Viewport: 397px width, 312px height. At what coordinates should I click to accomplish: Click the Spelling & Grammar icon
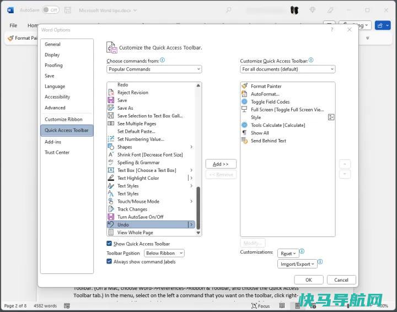(x=111, y=162)
